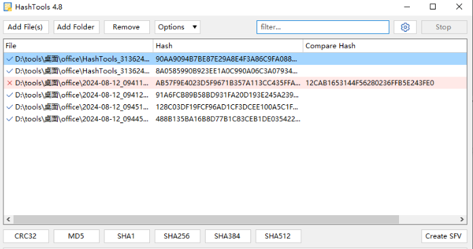The height and width of the screenshot is (249, 473).
Task: Select the 2024-08-12_09445 file row
Action: pos(235,119)
